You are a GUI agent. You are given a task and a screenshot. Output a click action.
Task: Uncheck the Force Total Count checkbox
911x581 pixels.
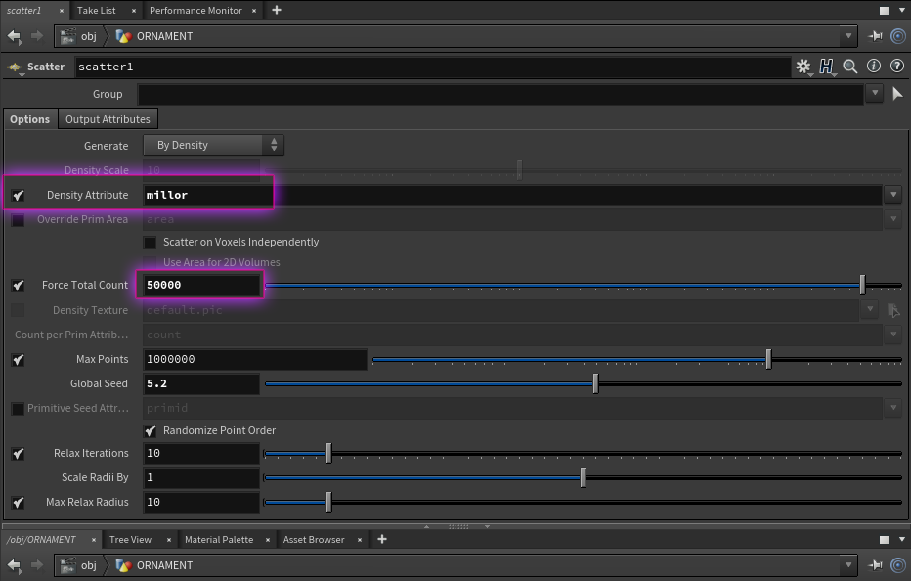pyautogui.click(x=18, y=286)
